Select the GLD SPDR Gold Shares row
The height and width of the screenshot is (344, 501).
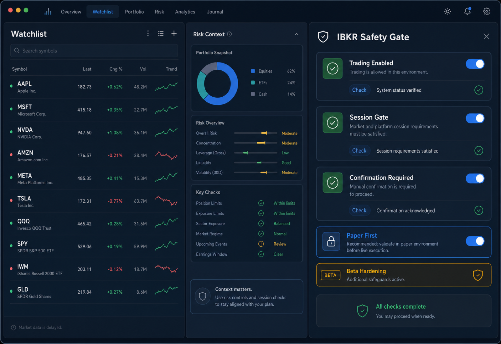94,292
